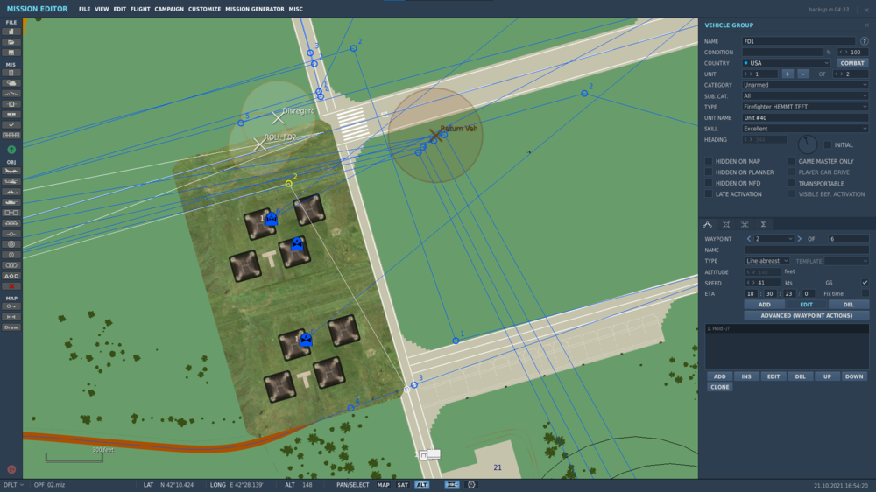Image resolution: width=876 pixels, height=492 pixels.
Task: Click the map settings icon in status bar
Action: pos(471,485)
